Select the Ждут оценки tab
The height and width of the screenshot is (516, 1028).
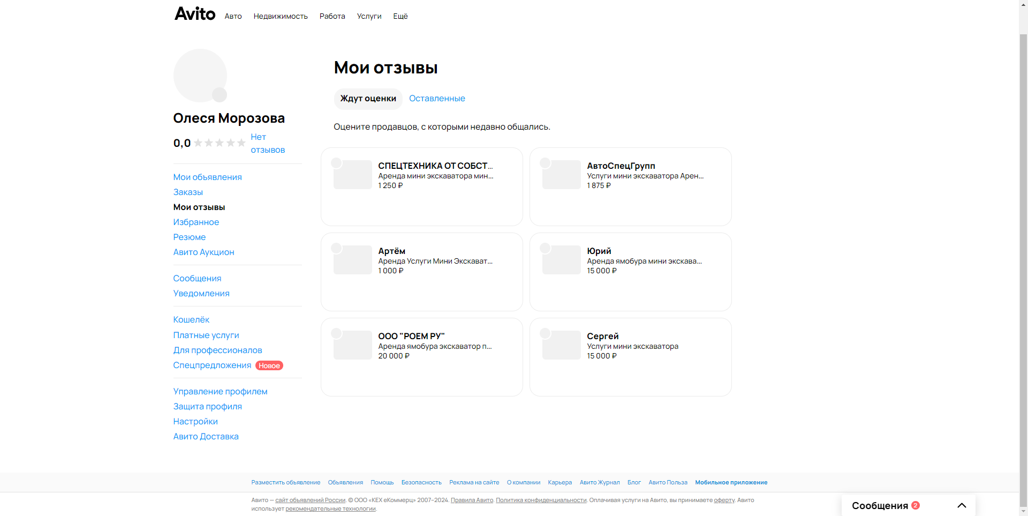pos(368,99)
